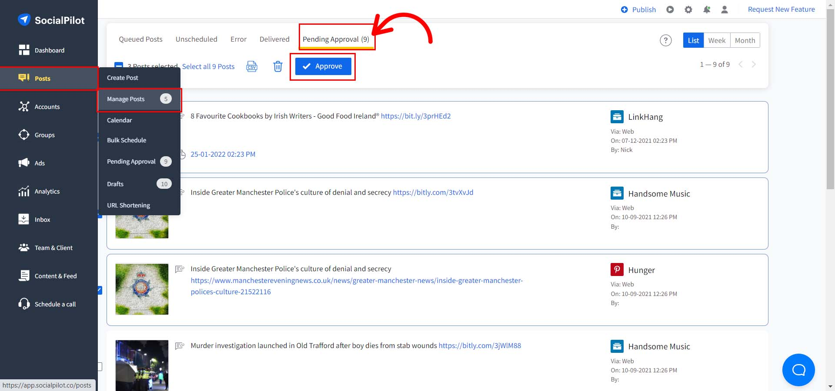Export selected posts as CSV
Image resolution: width=835 pixels, height=391 pixels.
252,66
